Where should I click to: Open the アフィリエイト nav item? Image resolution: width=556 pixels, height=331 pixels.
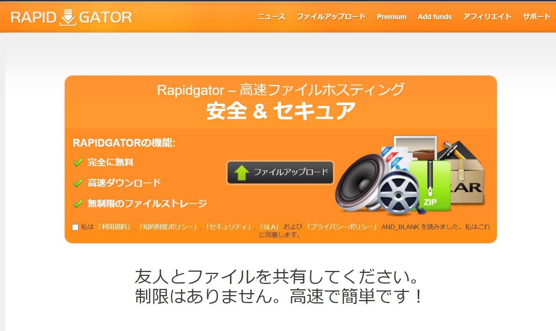click(487, 17)
